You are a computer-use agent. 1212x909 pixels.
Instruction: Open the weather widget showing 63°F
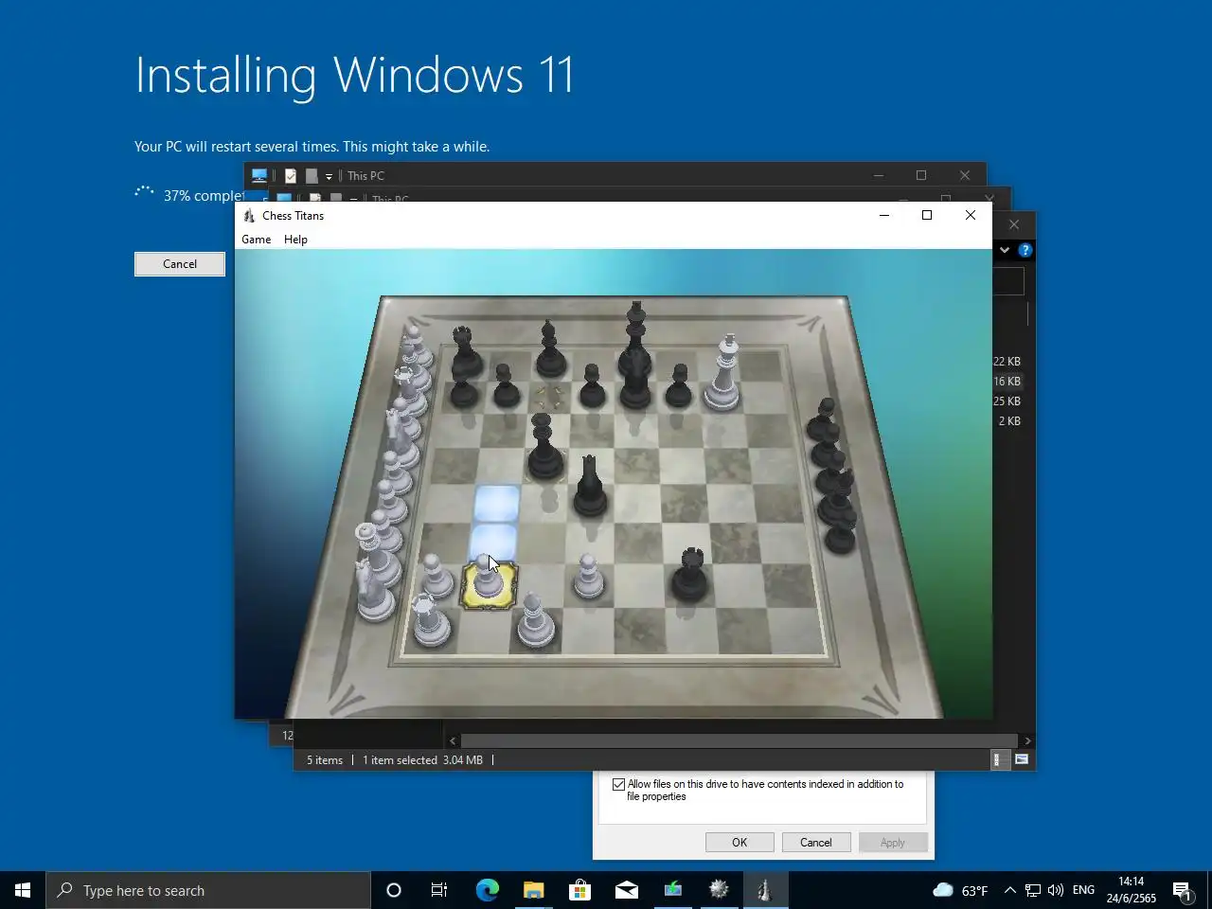coord(960,890)
